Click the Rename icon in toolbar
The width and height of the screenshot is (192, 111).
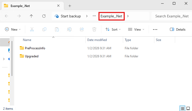(x=69, y=30)
